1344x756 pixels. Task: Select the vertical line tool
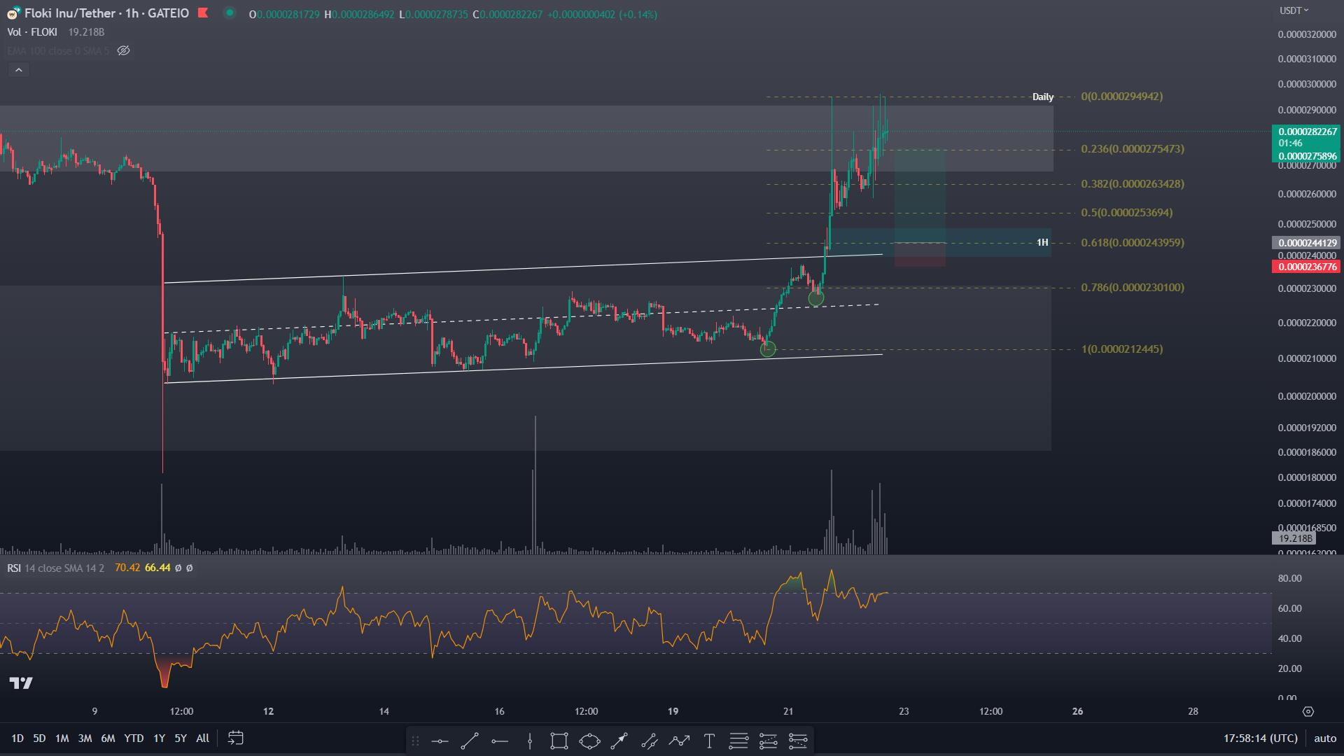click(x=530, y=741)
